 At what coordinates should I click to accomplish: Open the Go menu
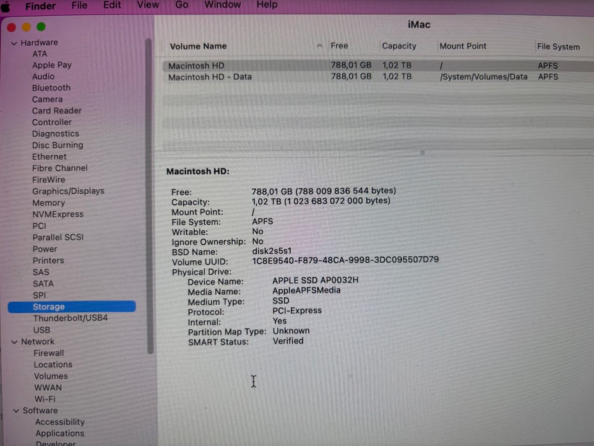point(181,5)
